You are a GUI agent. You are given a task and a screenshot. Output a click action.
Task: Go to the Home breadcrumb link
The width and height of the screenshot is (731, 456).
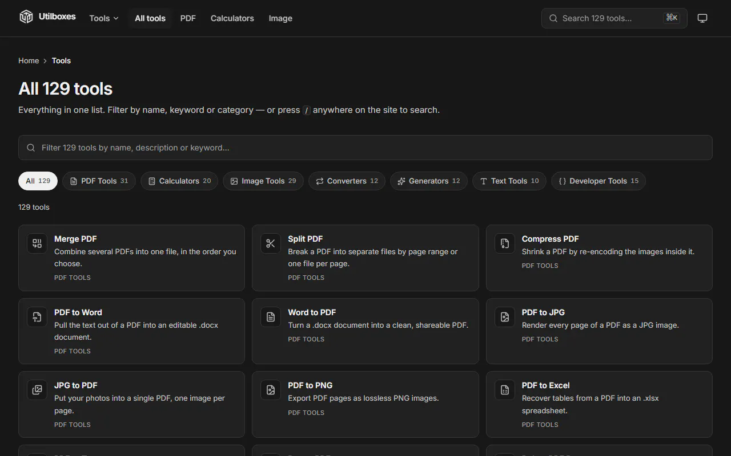click(29, 60)
